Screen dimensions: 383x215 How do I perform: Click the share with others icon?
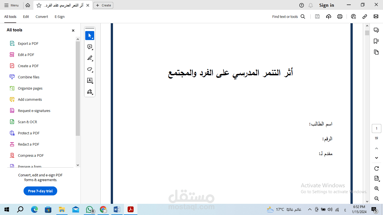point(354,17)
